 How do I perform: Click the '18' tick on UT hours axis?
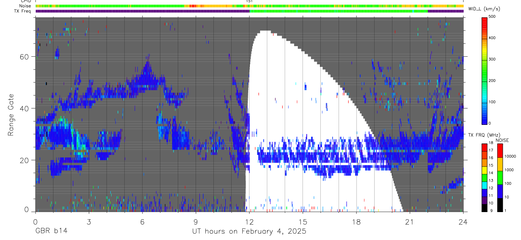[x=356, y=221]
